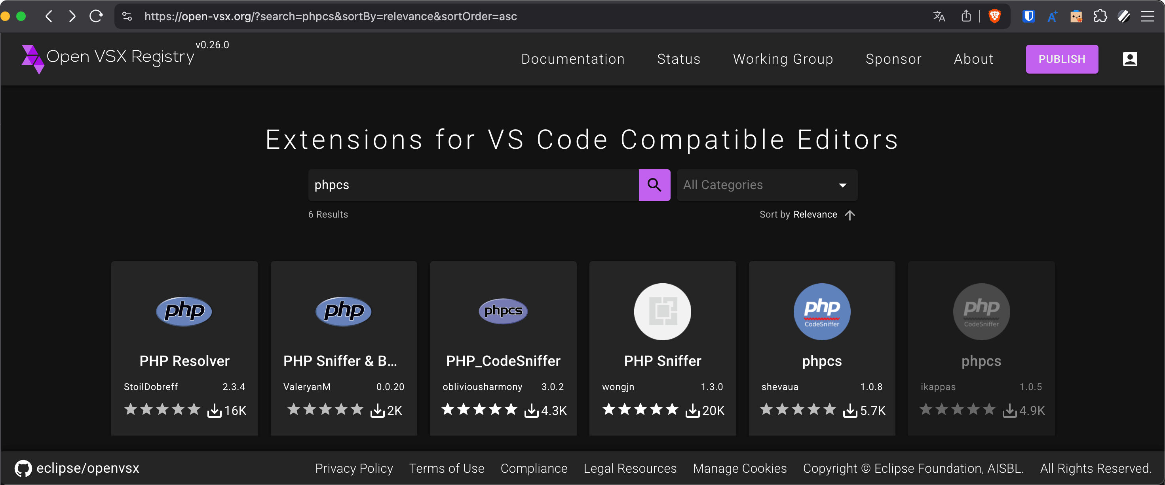Click the star rating on PHP Sniffer card

tap(639, 409)
